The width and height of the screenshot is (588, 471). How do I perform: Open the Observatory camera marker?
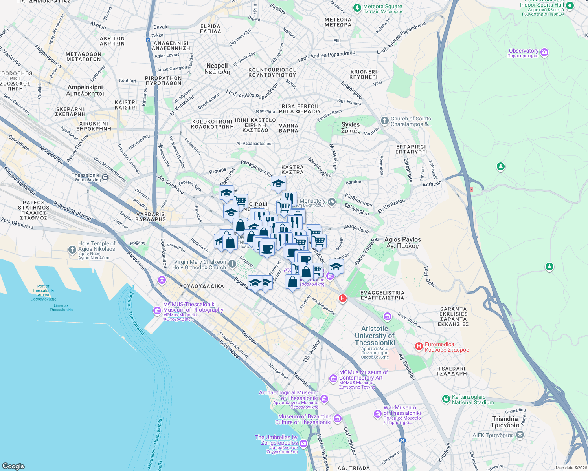pos(545,52)
